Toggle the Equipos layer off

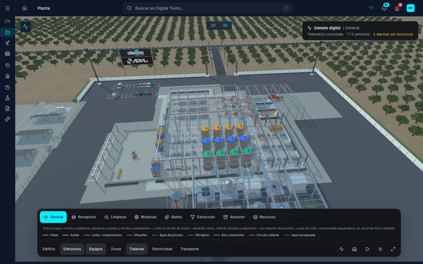coord(96,249)
